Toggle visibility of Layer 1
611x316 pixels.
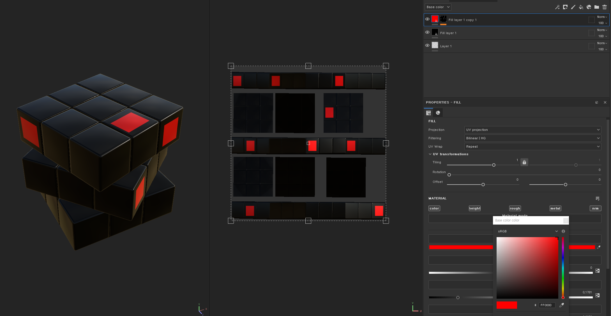pyautogui.click(x=427, y=46)
